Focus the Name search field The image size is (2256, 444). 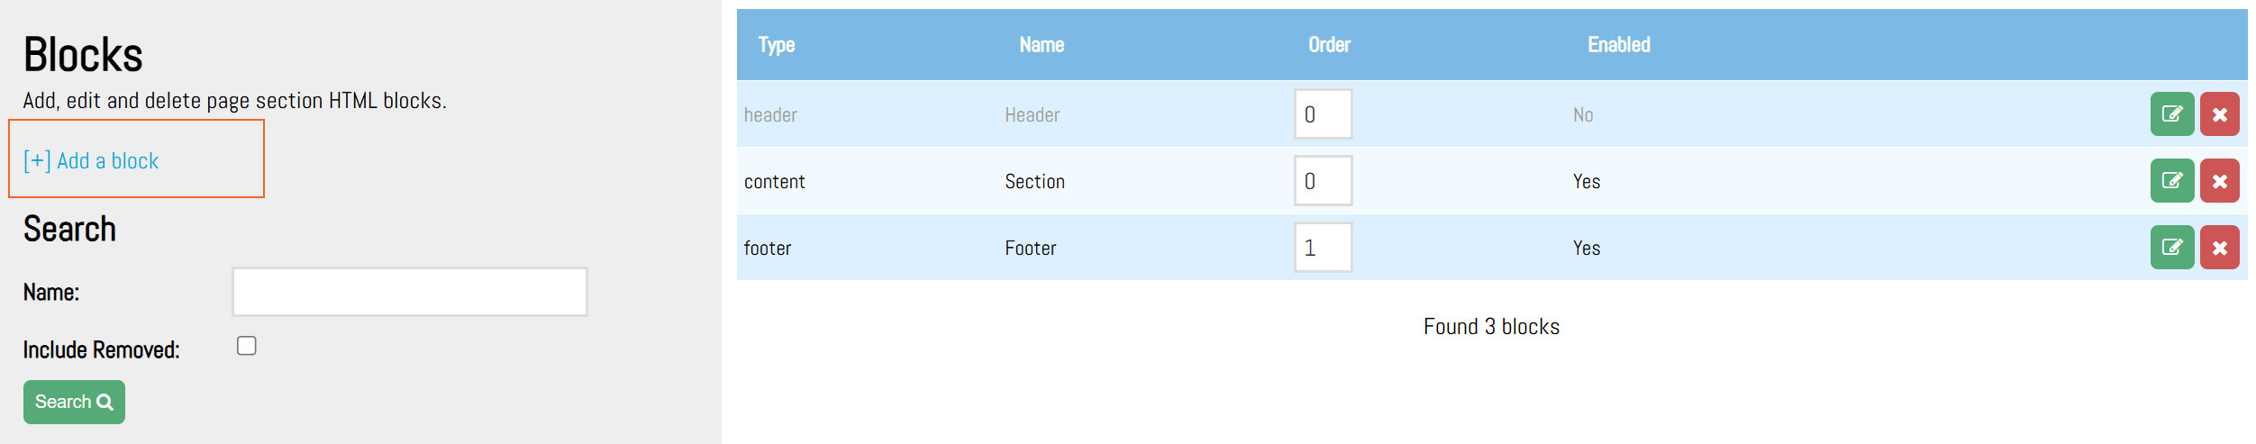tap(409, 292)
